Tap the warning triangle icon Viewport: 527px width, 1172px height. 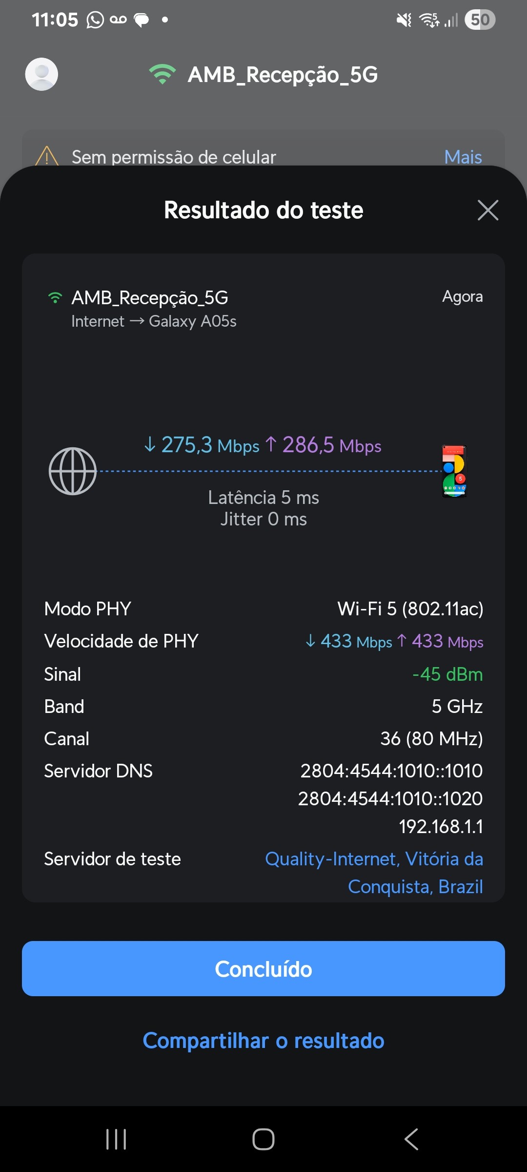tap(47, 156)
